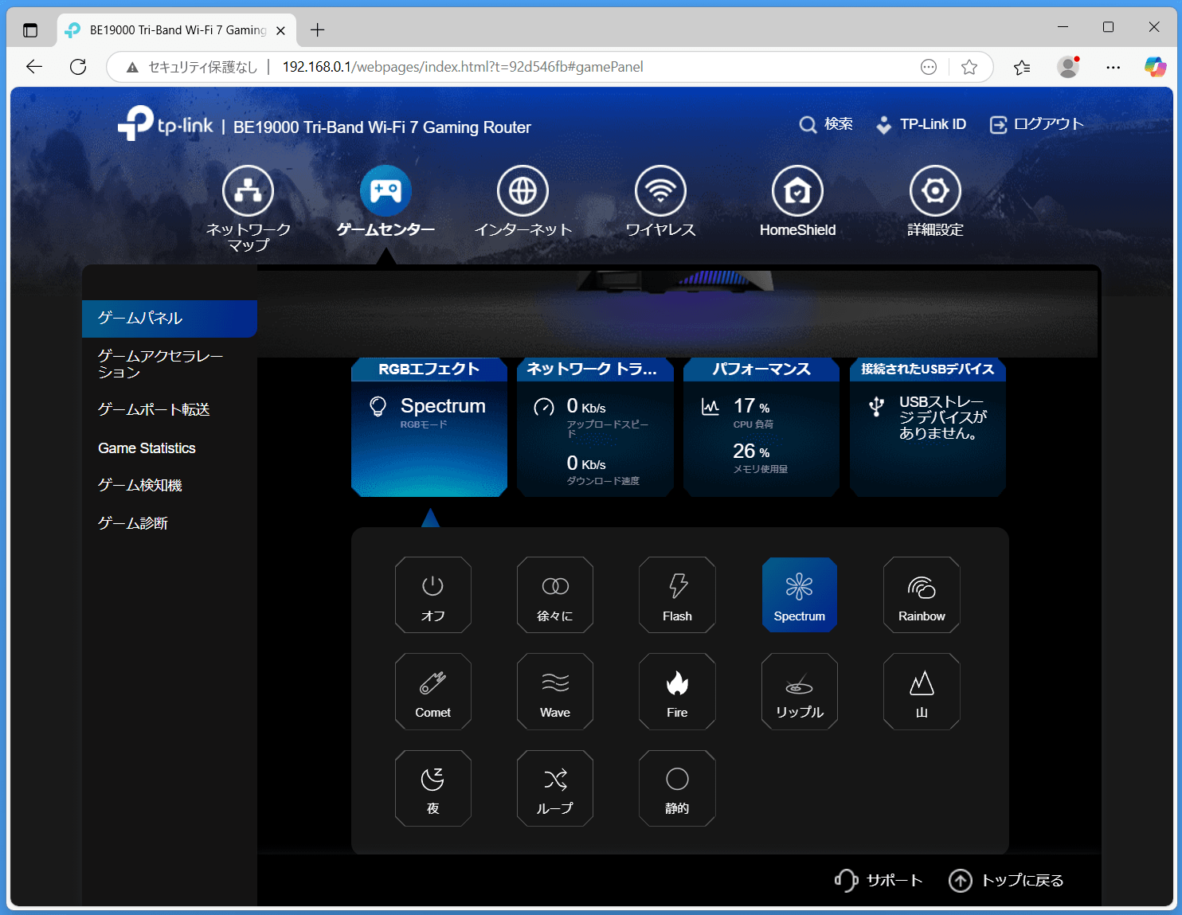Go to インターネット settings

(x=523, y=201)
